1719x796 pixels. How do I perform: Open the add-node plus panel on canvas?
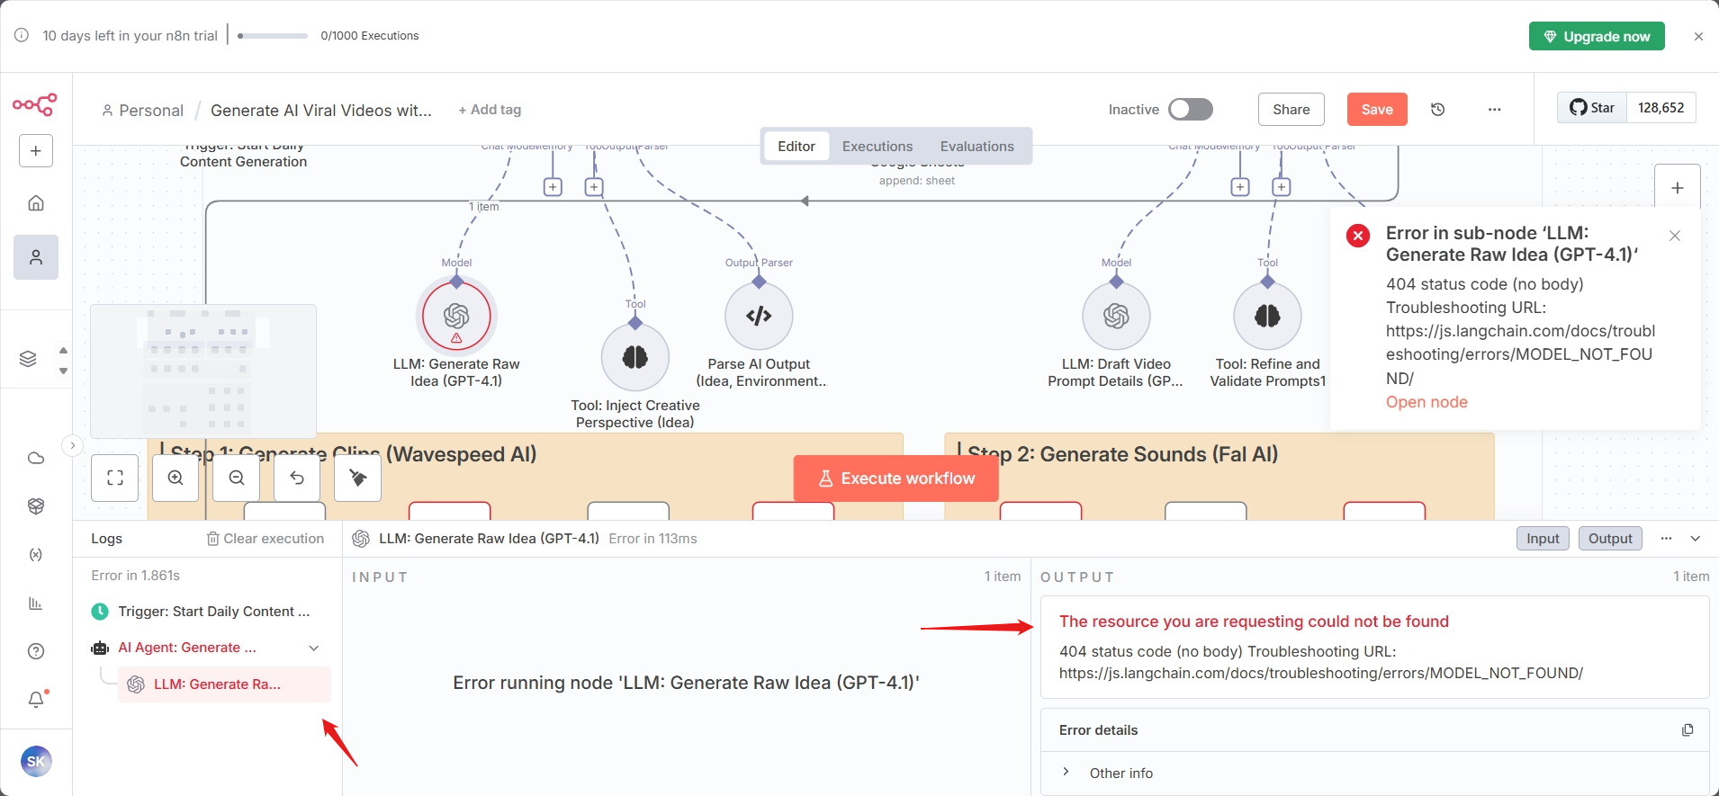[x=1678, y=187]
